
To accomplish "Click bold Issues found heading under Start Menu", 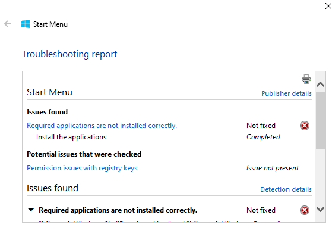I will tap(48, 112).
